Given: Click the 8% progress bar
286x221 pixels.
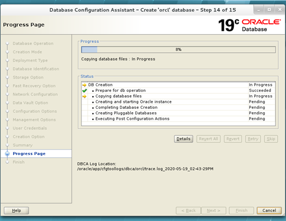Looking at the screenshot, I should pyautogui.click(x=178, y=49).
